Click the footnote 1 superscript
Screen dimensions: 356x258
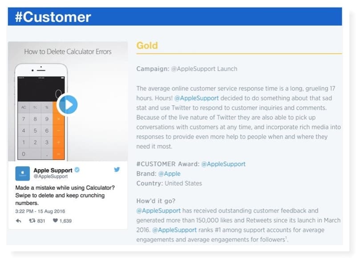click(x=286, y=238)
